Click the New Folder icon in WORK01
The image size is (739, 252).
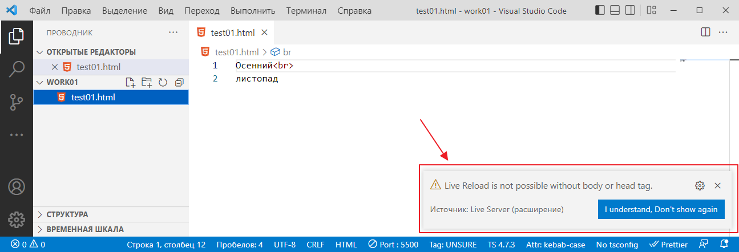click(x=147, y=82)
